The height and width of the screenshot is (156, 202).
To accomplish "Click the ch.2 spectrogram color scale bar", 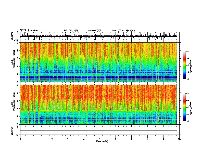I will tap(185, 107).
